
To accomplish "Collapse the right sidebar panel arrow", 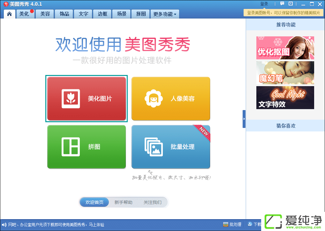I will (244, 119).
